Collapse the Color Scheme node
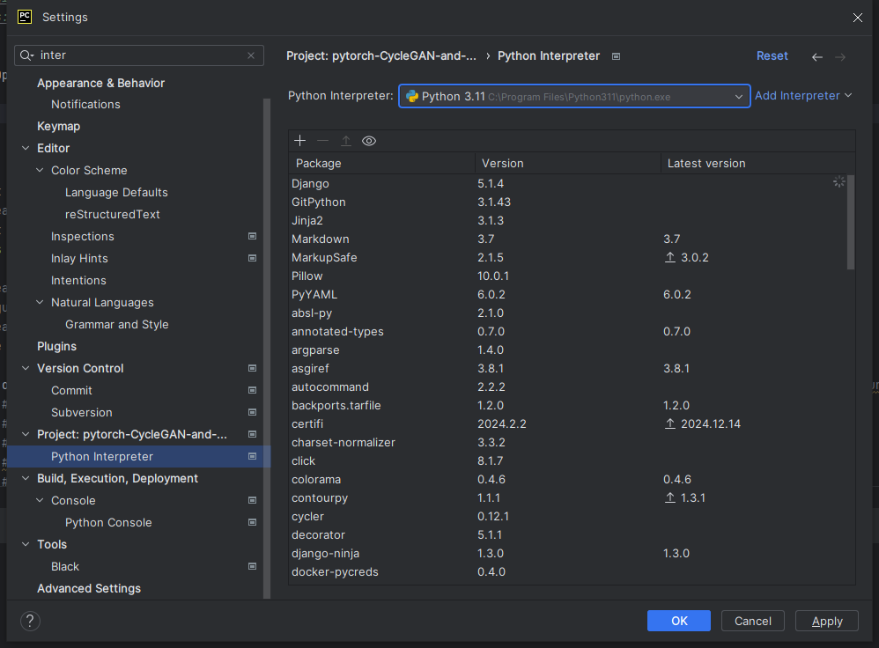Image resolution: width=879 pixels, height=648 pixels. point(40,170)
